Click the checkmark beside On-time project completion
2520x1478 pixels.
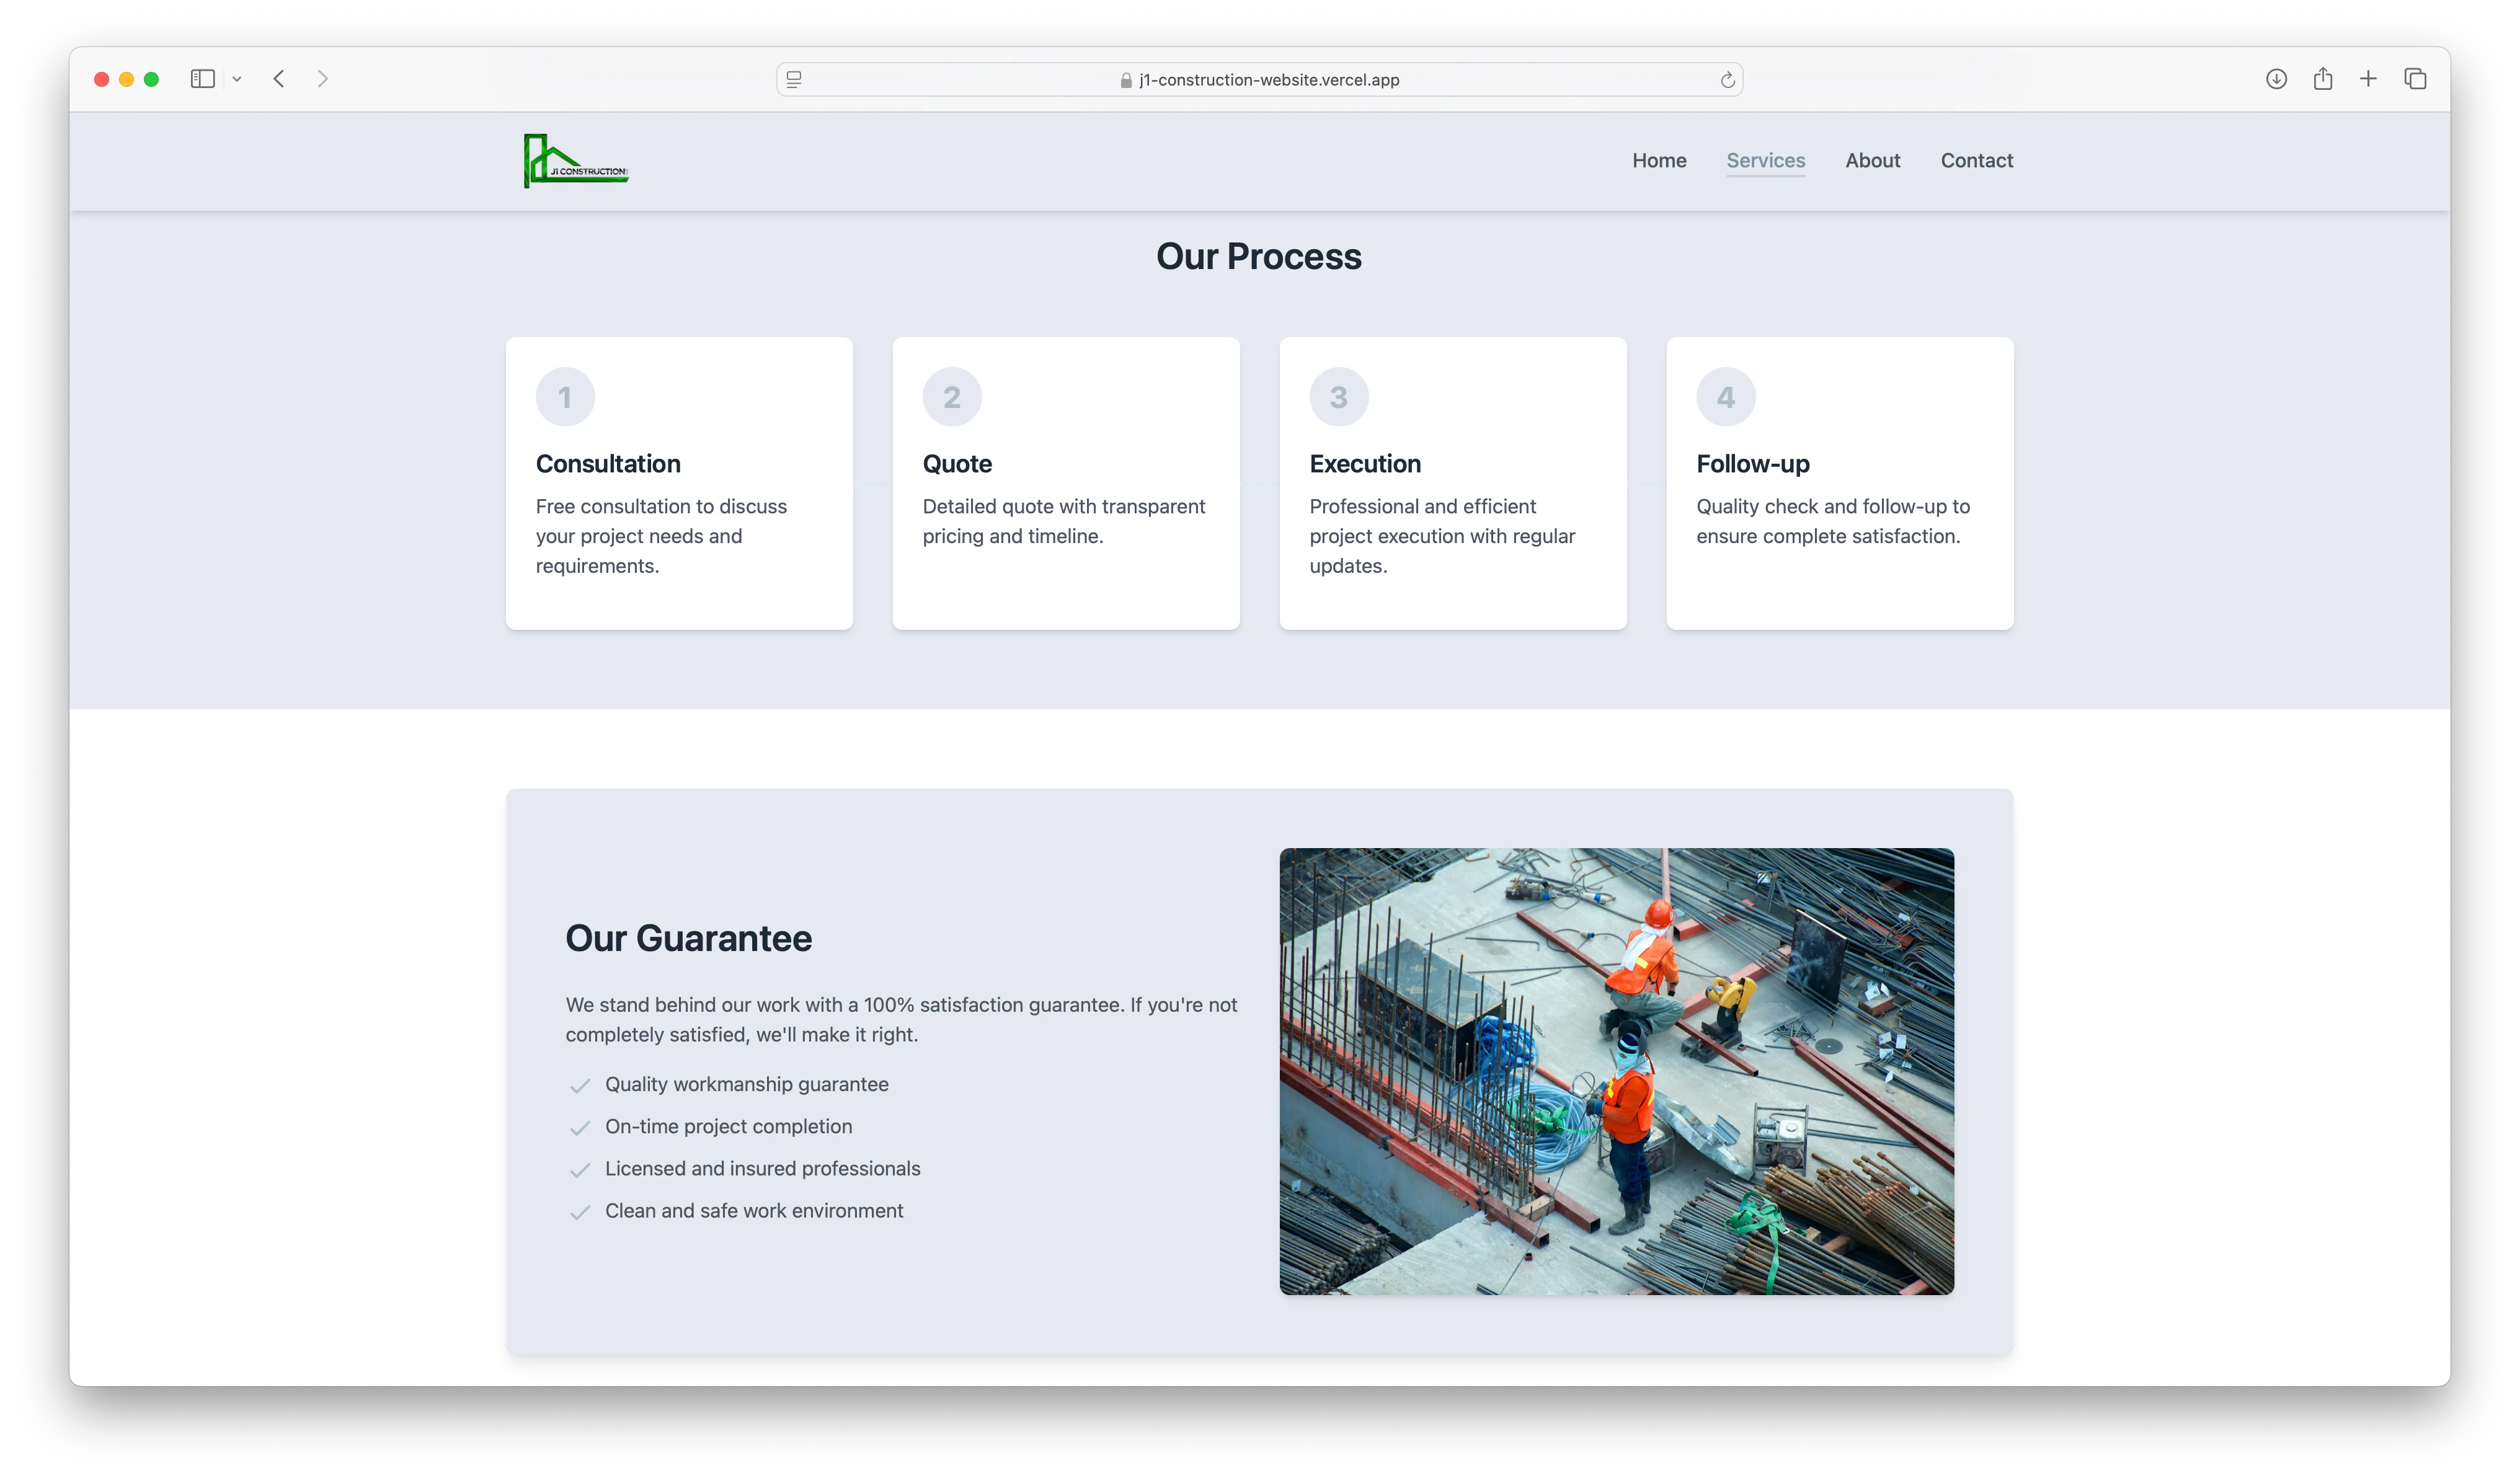(x=580, y=1128)
